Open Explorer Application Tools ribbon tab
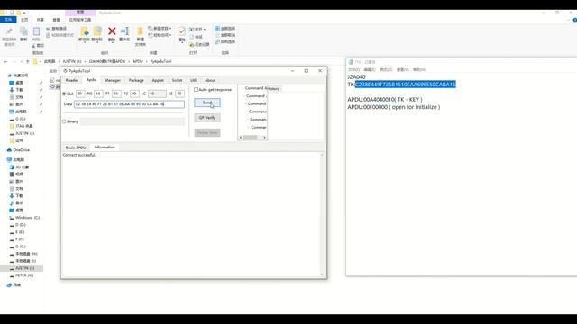Viewport: 577px width, 324px height. [x=80, y=20]
